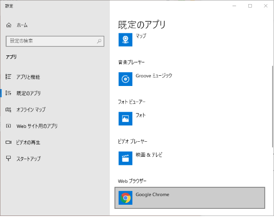The width and height of the screenshot is (274, 217).
Task: Open the スタートアップ page label
Action: click(29, 159)
